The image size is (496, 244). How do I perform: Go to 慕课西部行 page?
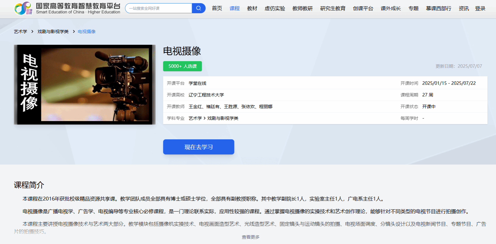click(439, 9)
